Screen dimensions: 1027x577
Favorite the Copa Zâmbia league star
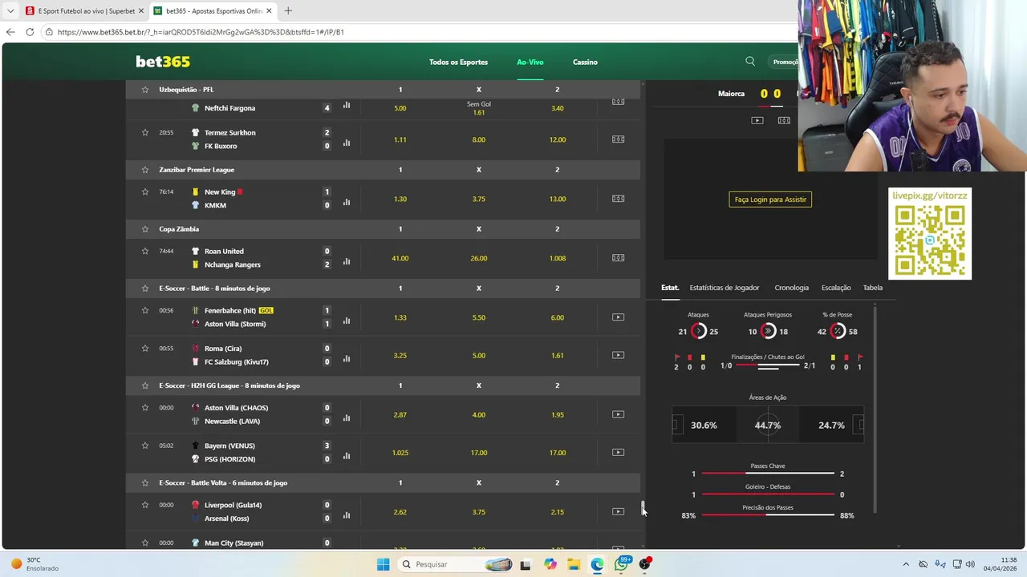click(145, 229)
